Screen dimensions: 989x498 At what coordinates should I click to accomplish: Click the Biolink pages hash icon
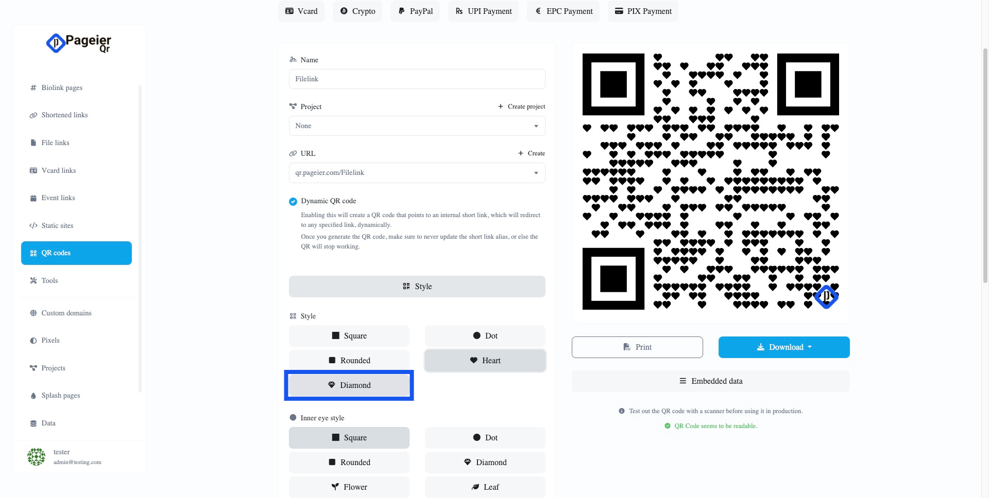pyautogui.click(x=33, y=88)
